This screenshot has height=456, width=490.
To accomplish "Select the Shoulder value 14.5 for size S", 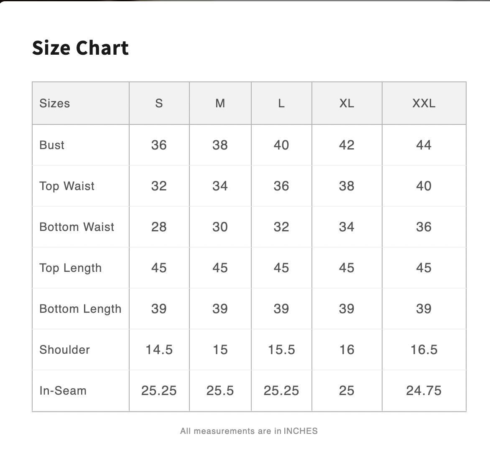I will (159, 350).
